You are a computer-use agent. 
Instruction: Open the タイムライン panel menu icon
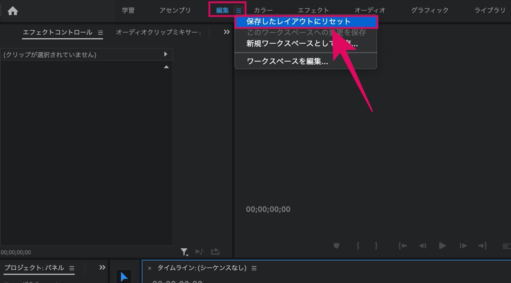pos(254,268)
